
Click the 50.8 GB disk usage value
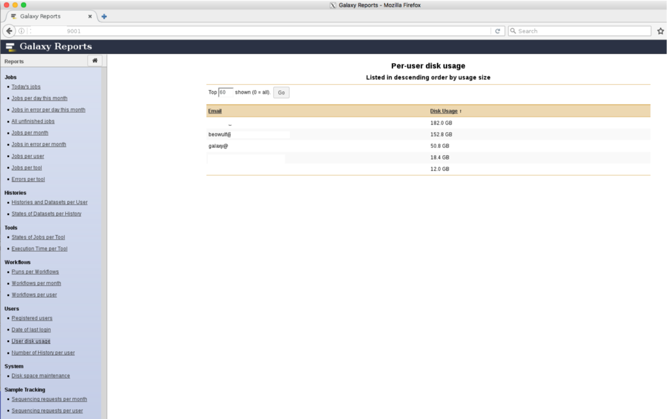tap(439, 146)
